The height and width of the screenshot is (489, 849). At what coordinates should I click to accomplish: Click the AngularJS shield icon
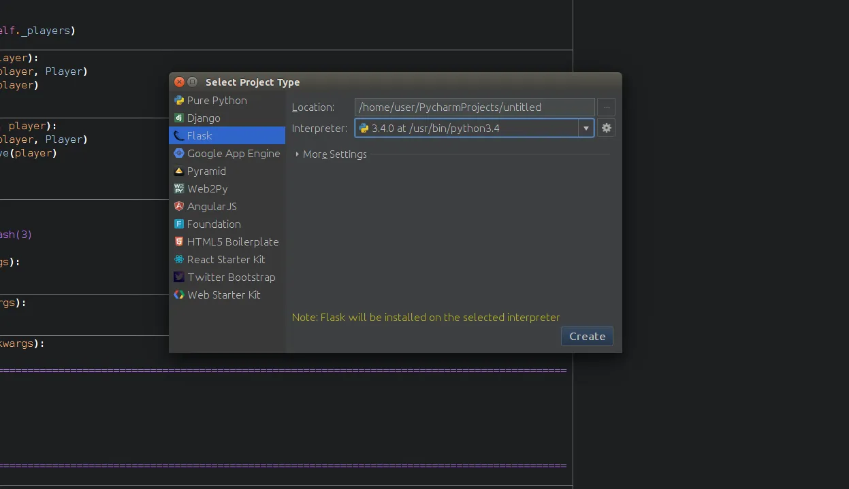(179, 206)
